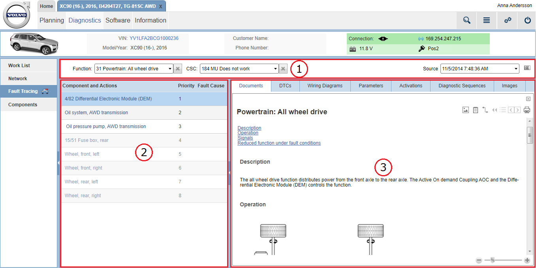Open the Software menu

118,20
